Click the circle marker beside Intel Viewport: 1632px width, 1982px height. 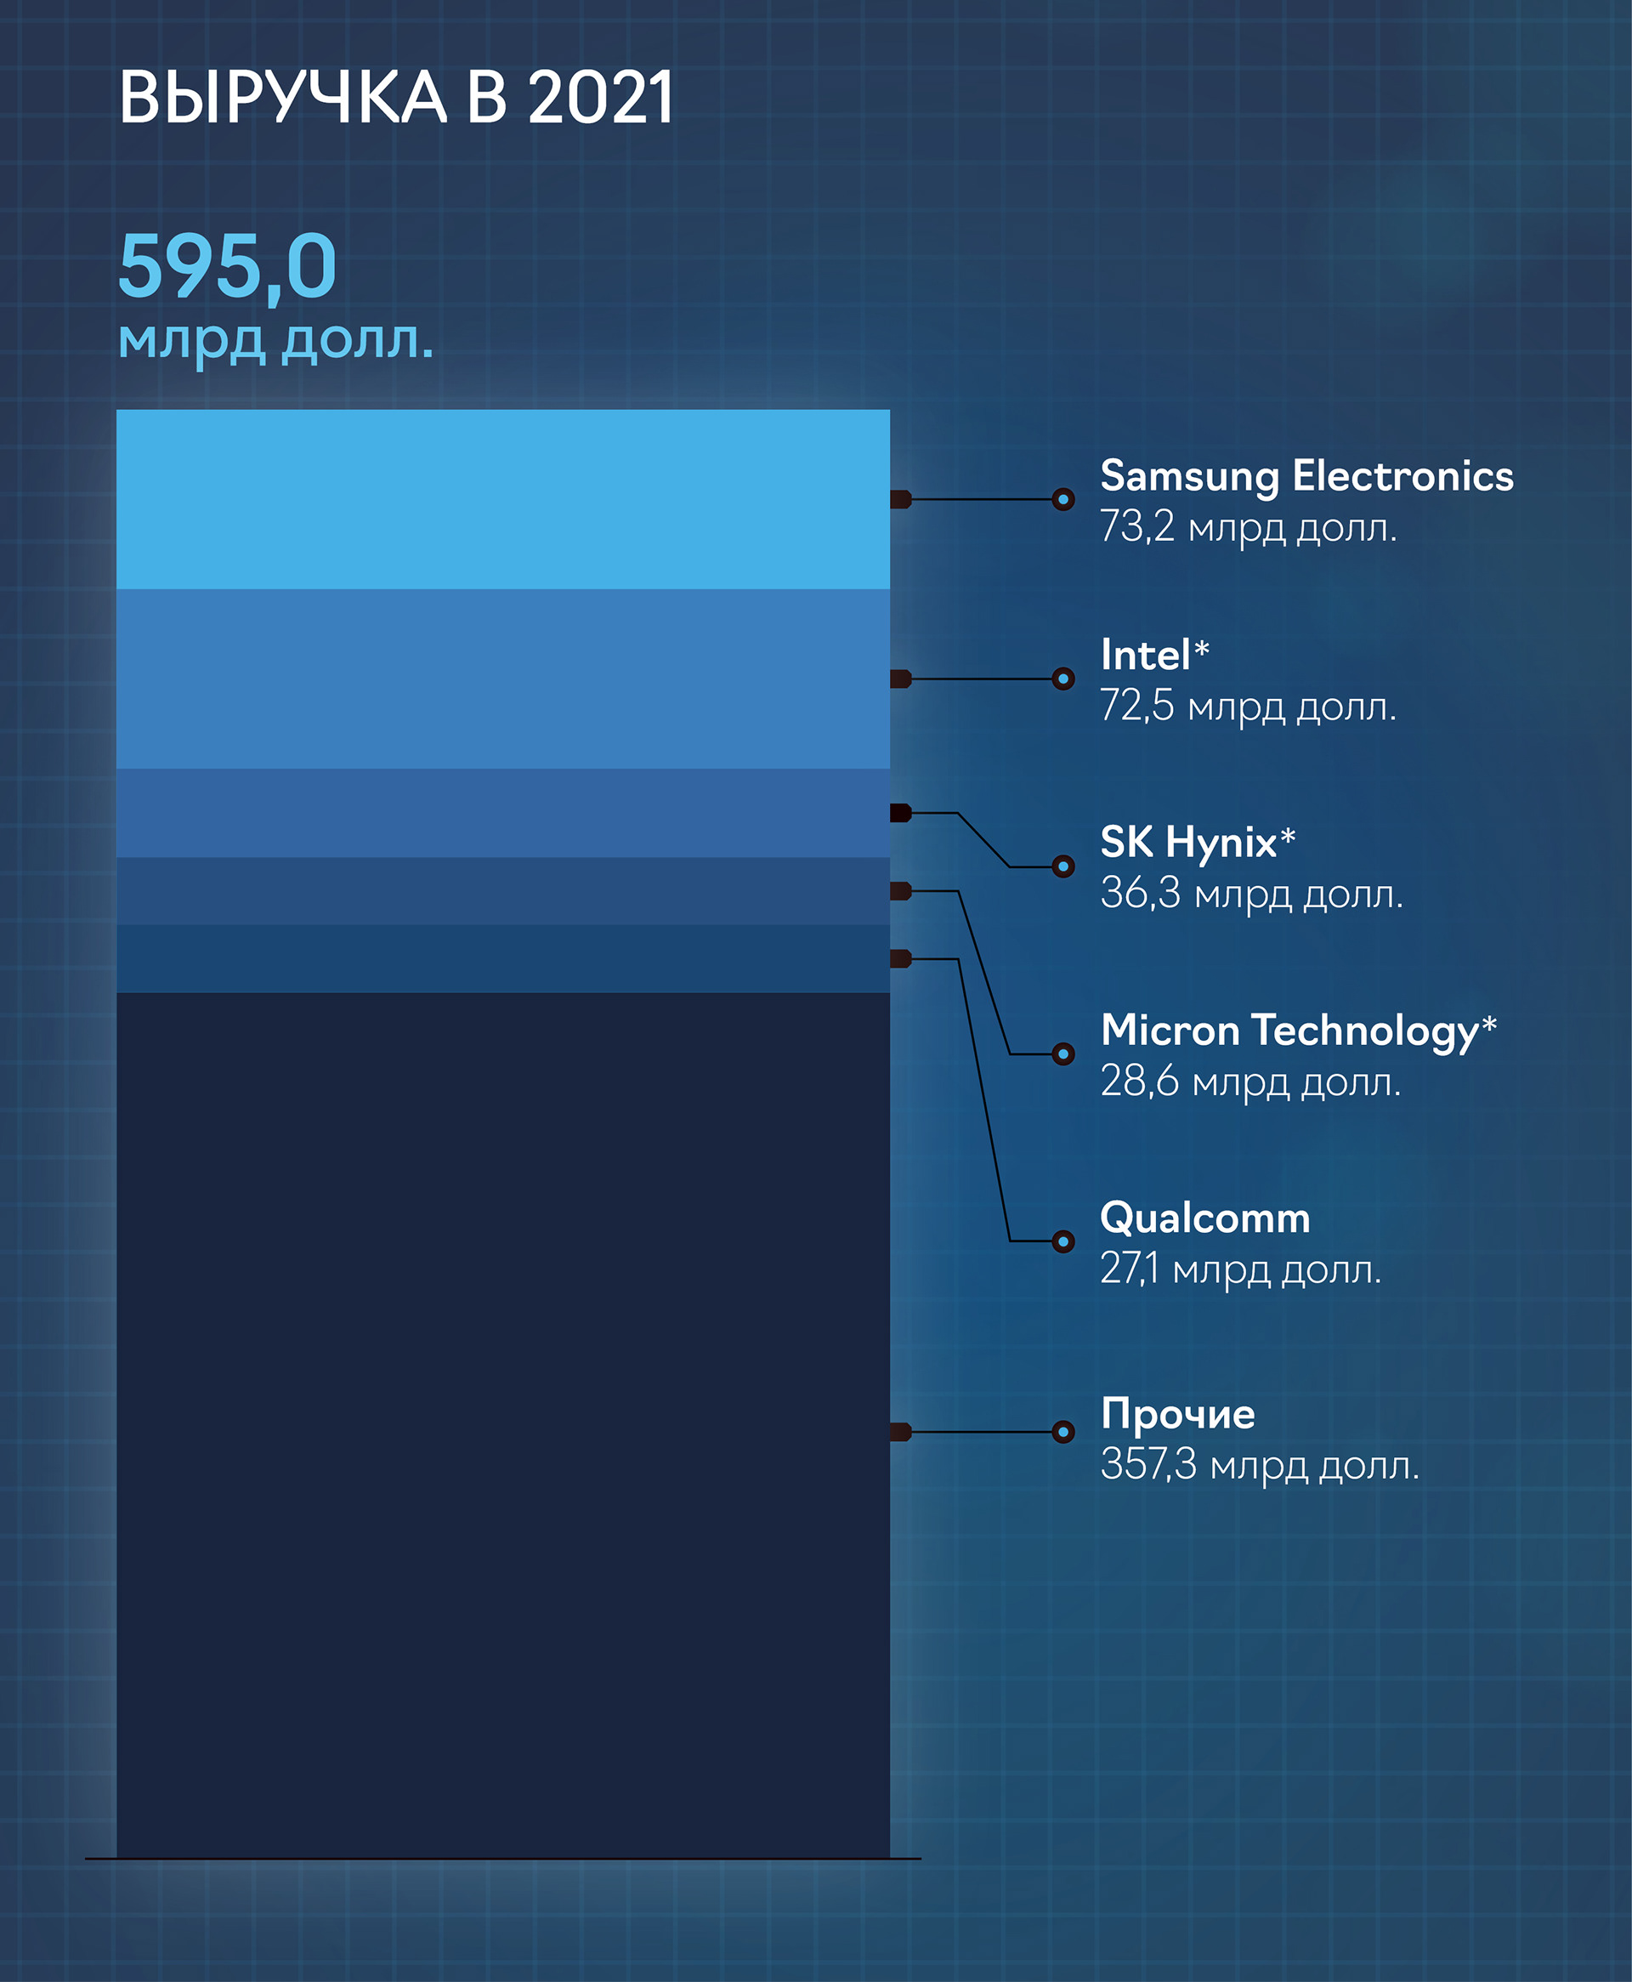point(1063,678)
